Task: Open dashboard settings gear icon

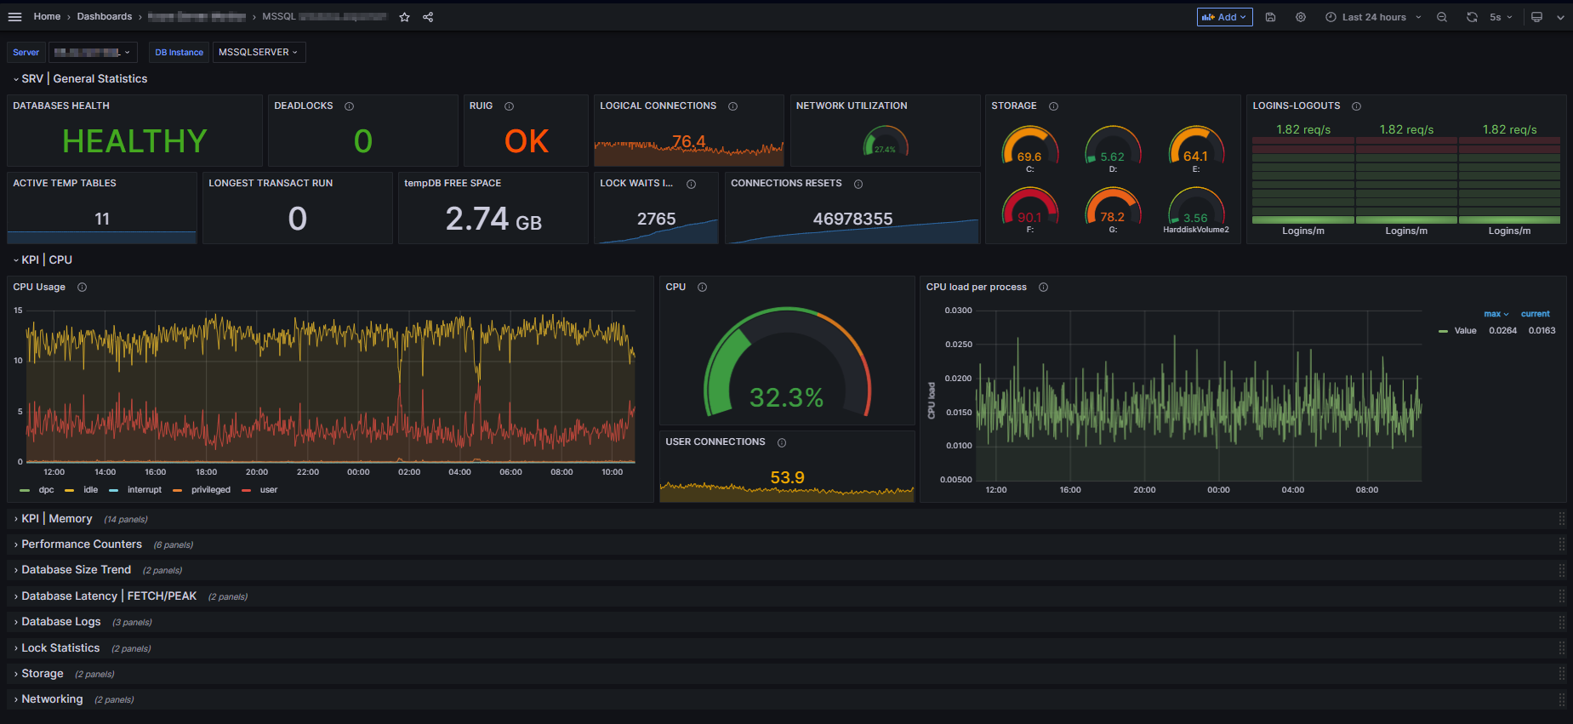Action: (1301, 17)
